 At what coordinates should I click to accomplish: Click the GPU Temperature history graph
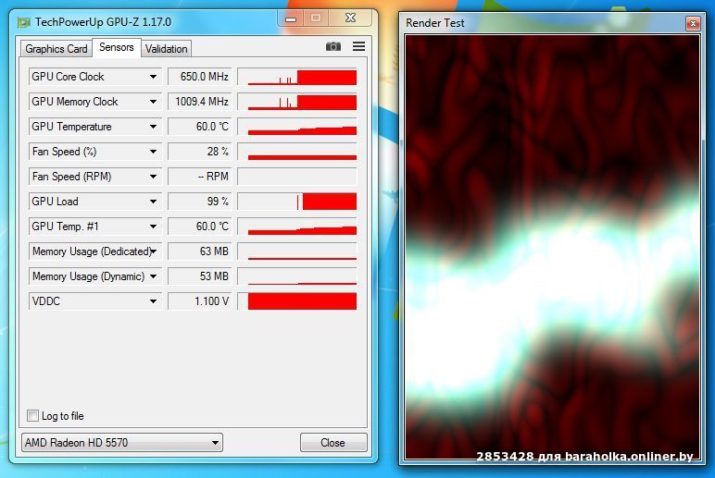(297, 127)
